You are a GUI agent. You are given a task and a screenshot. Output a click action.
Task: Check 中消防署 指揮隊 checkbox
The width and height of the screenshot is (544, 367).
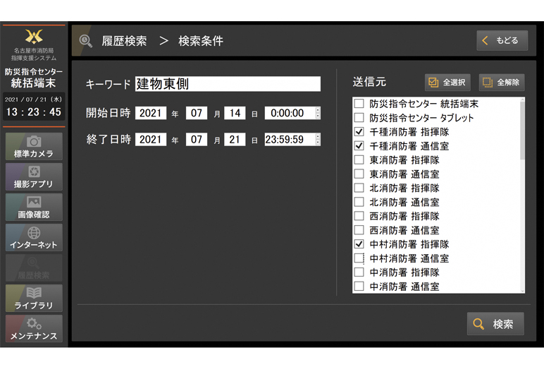(359, 272)
